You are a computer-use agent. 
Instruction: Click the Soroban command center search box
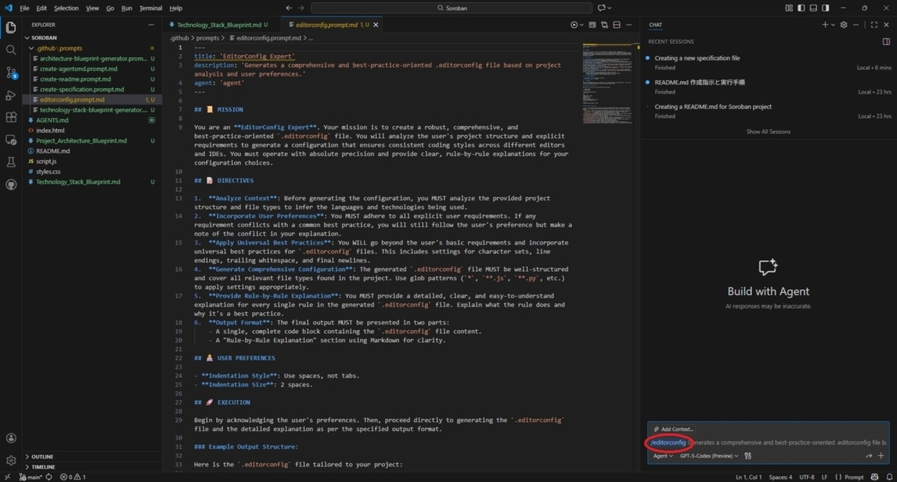(x=452, y=8)
